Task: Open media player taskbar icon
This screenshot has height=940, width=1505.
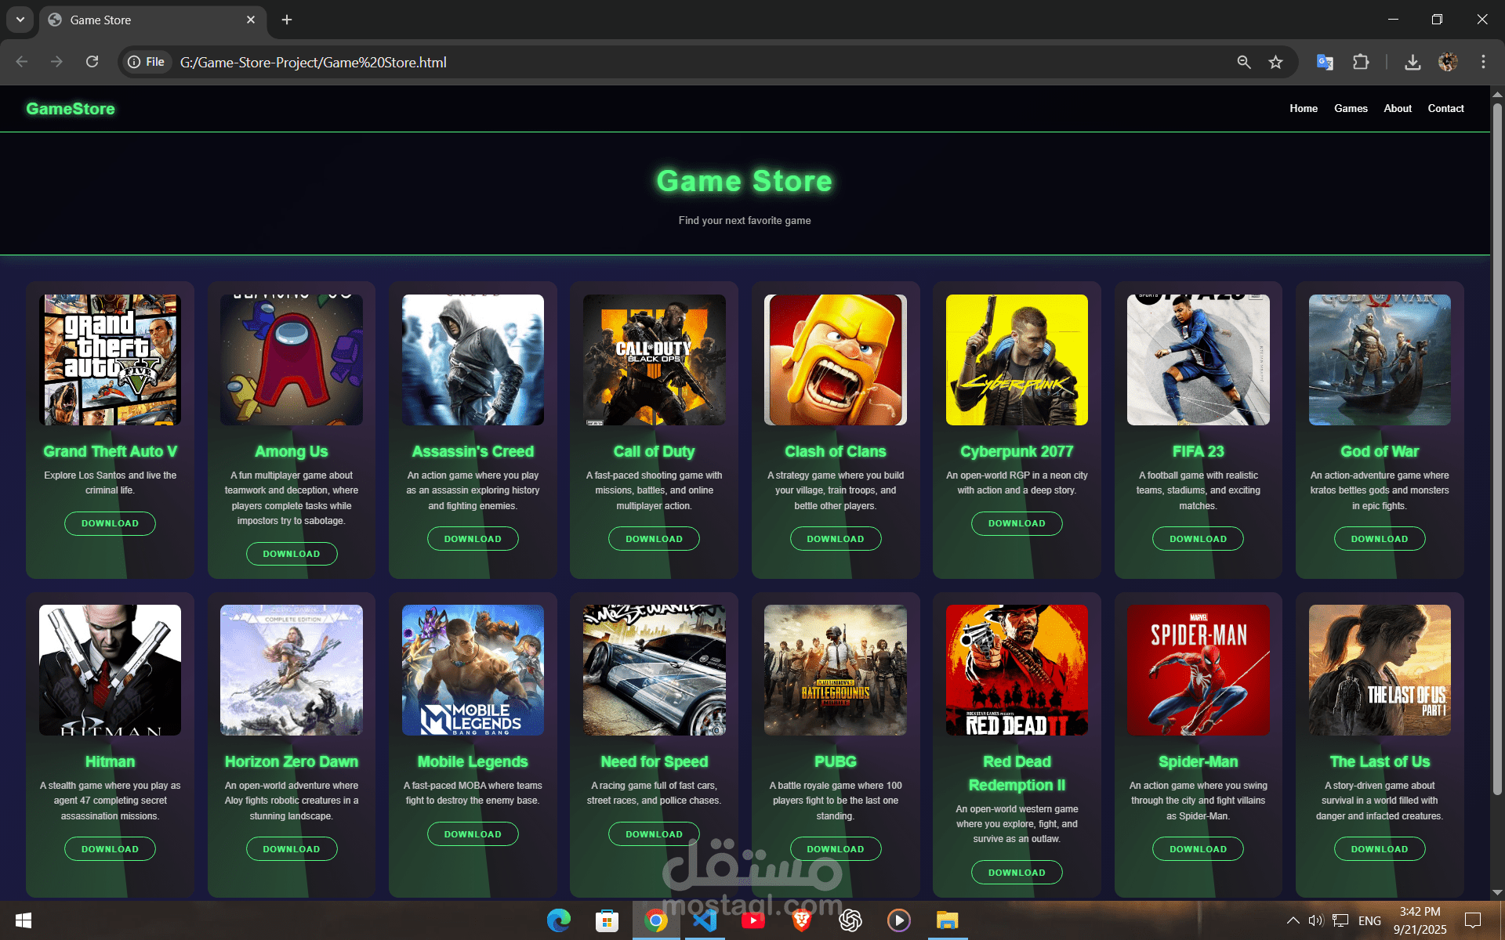Action: click(899, 920)
